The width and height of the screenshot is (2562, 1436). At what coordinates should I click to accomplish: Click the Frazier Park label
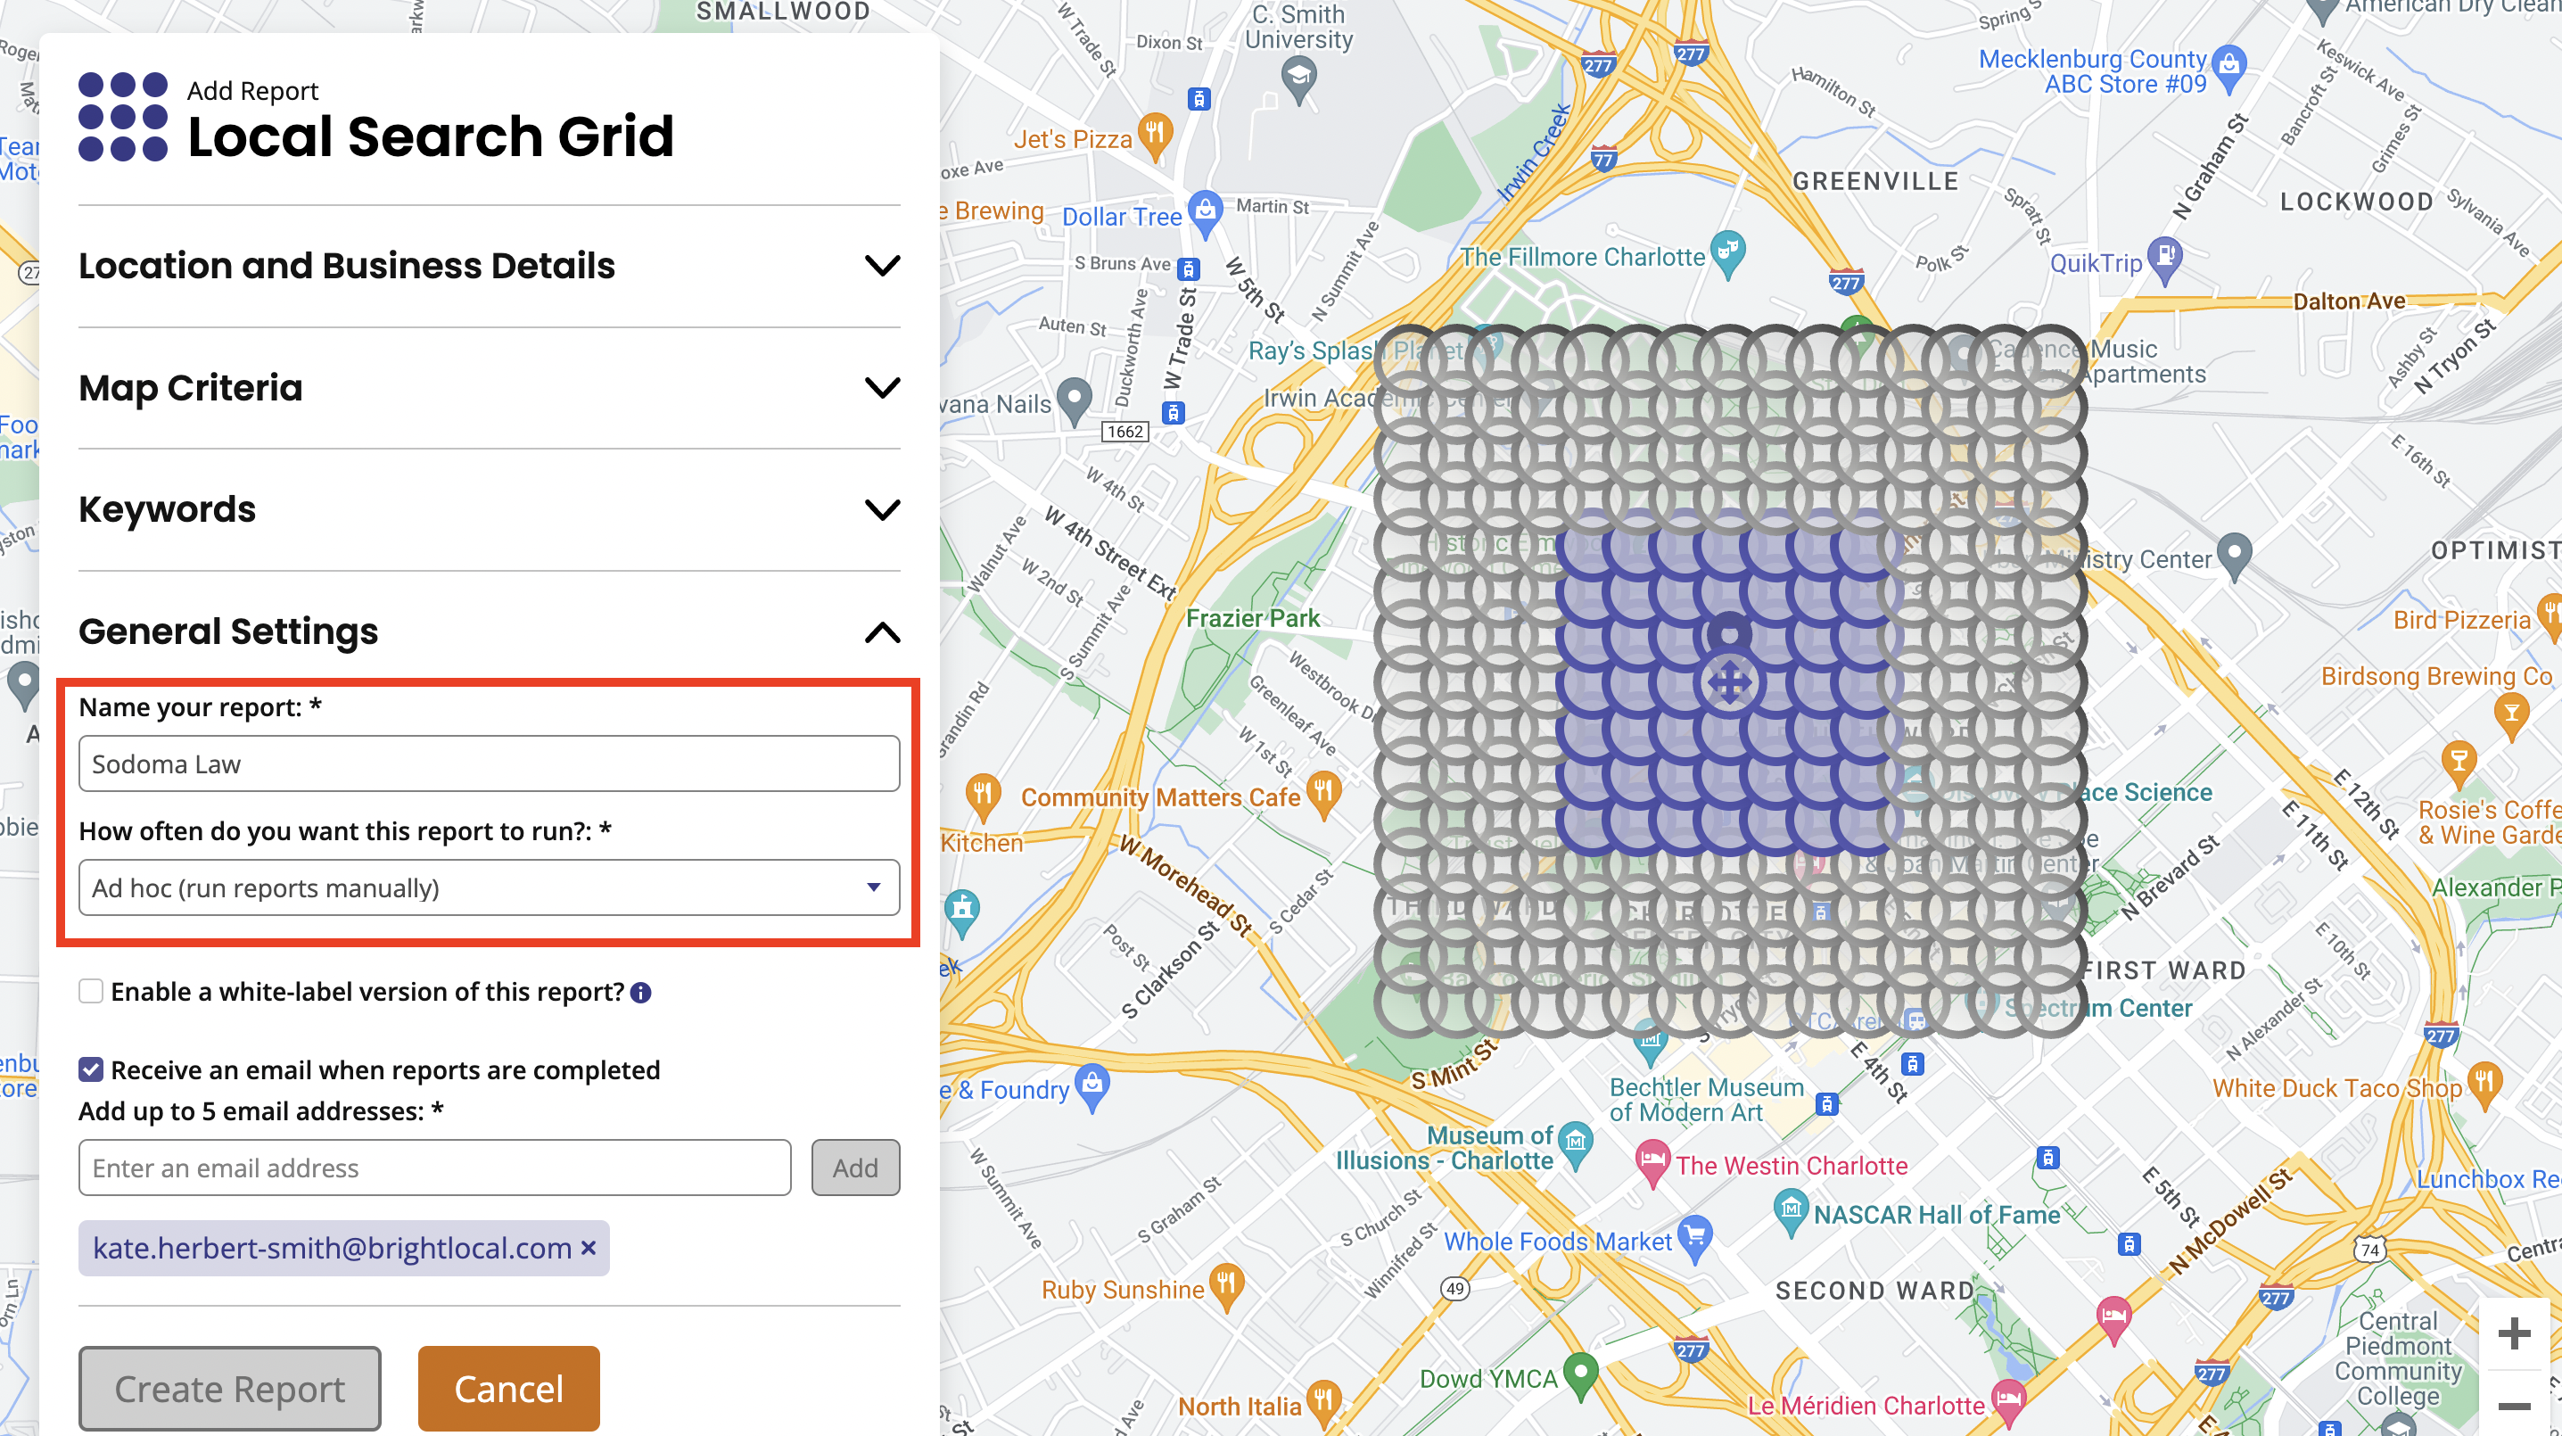click(x=1252, y=617)
